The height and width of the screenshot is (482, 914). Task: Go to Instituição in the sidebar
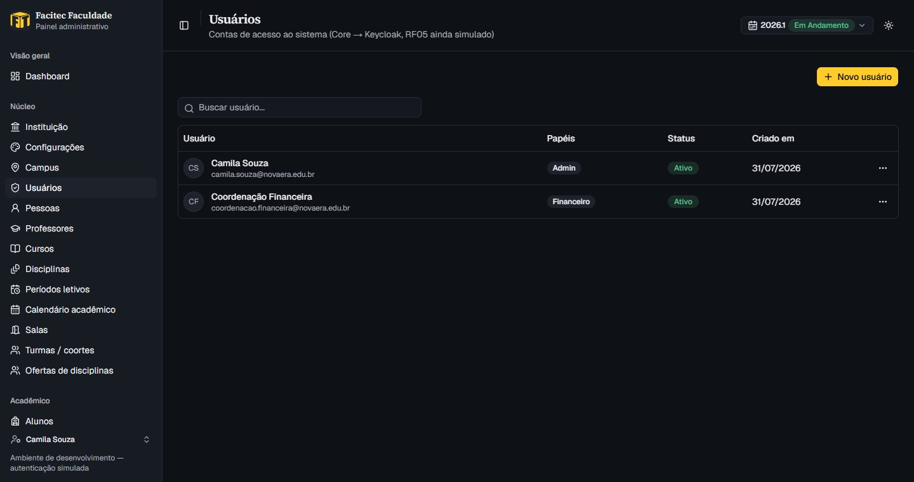click(x=81, y=127)
